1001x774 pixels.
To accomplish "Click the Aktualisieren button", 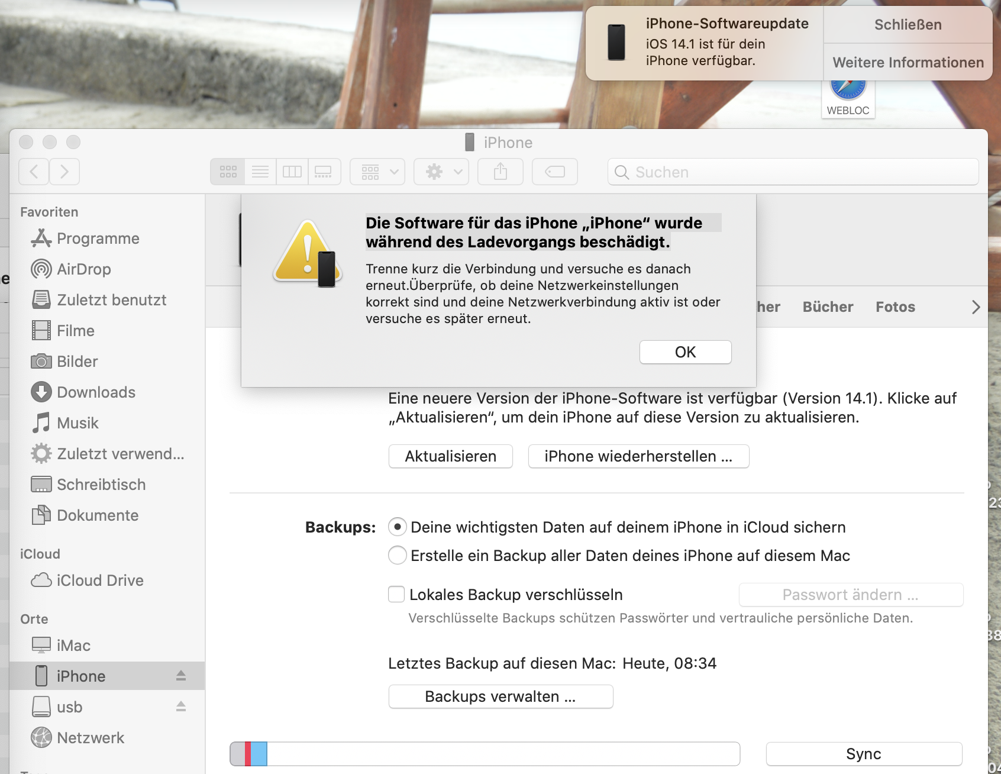I will (451, 456).
